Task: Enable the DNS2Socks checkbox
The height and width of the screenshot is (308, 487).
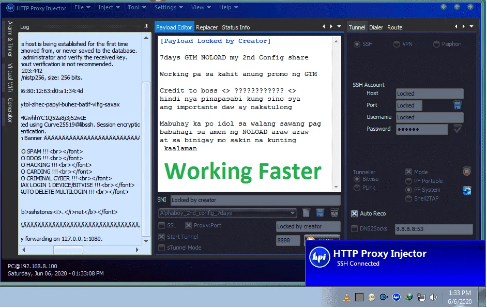Action: coord(354,228)
